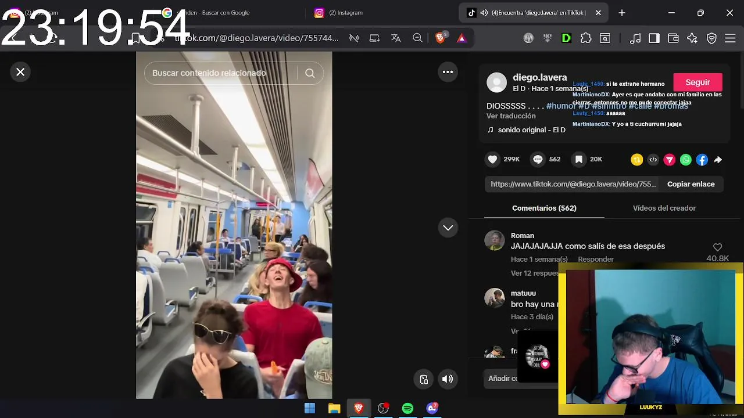Open matuuu's commenter avatar

[495, 298]
